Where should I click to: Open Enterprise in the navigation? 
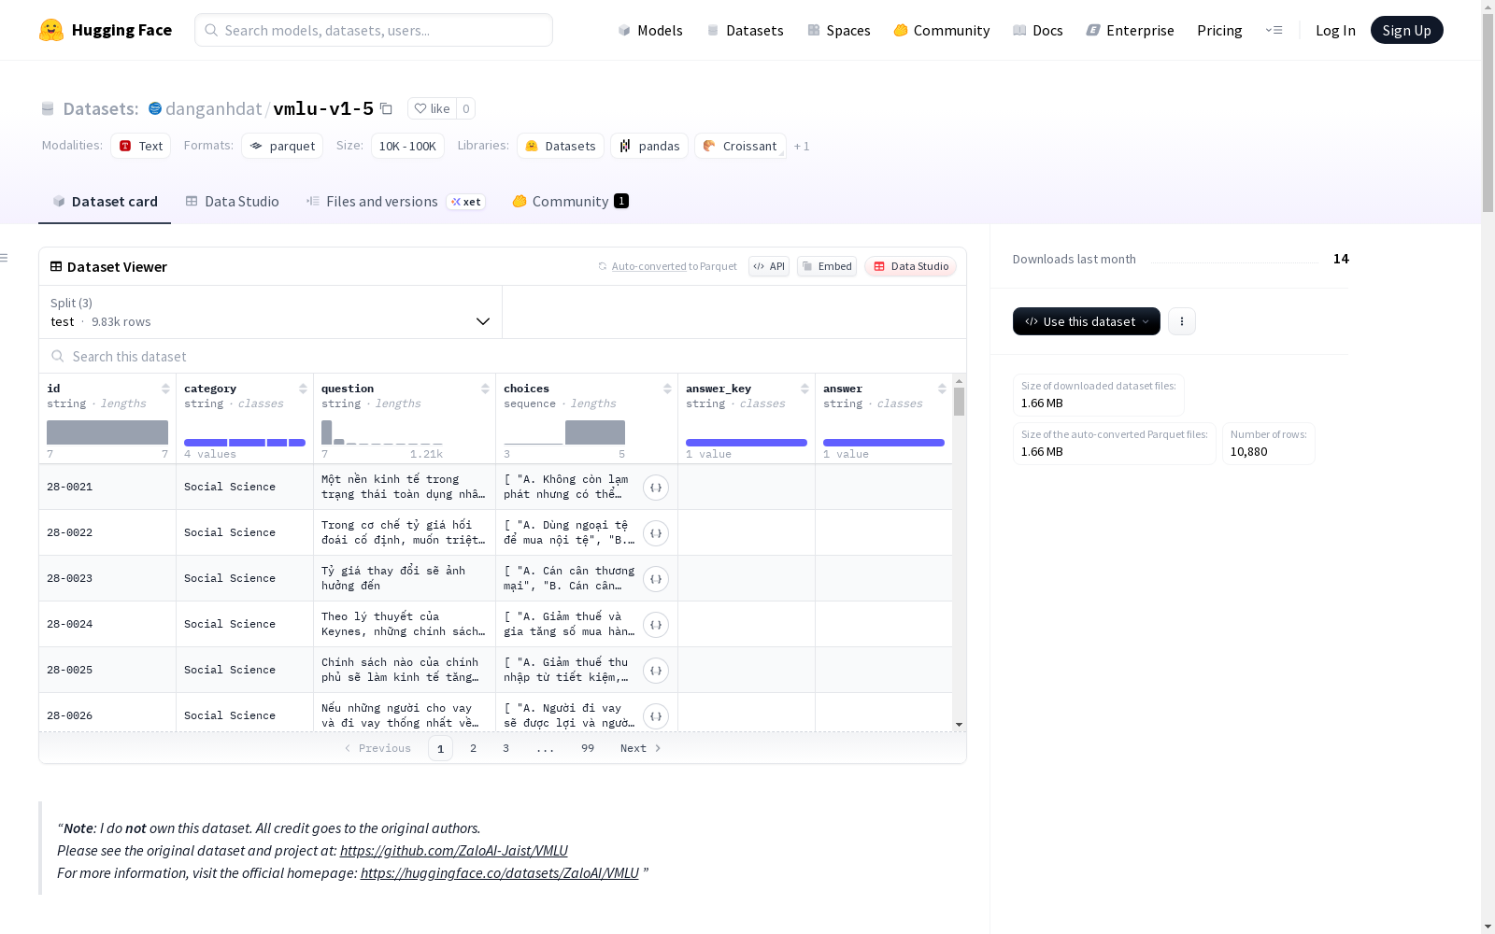(x=1130, y=30)
